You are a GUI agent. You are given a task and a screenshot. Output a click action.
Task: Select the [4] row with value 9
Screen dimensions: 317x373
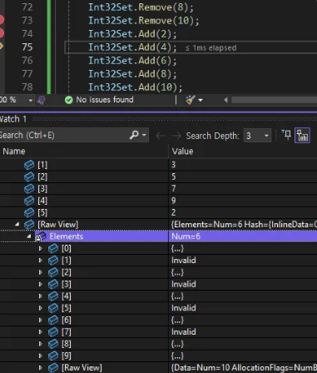(158, 201)
